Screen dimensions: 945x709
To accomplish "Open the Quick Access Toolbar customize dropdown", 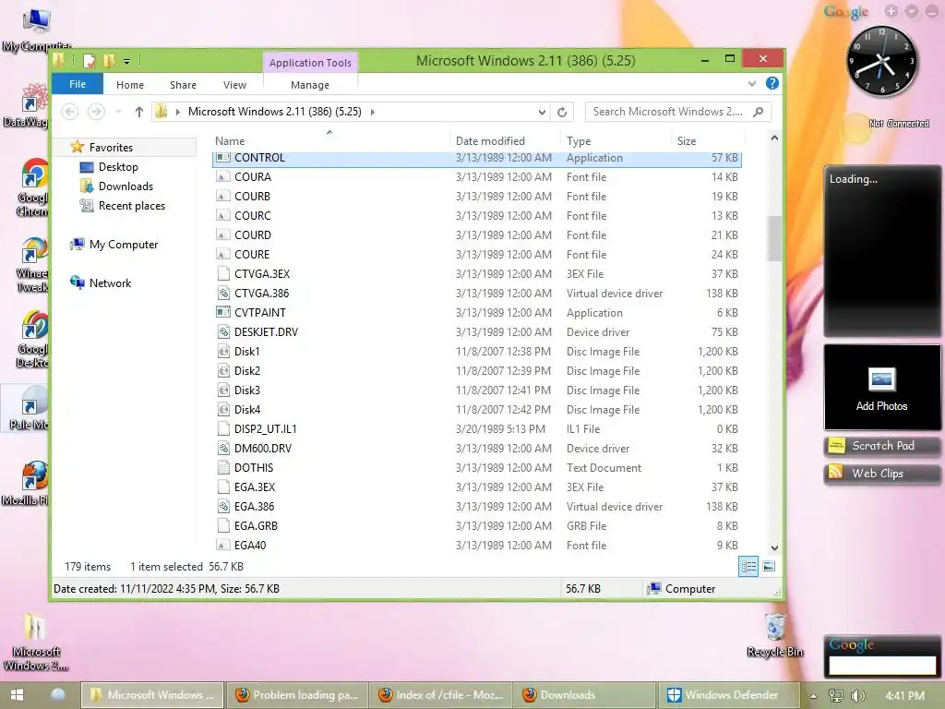I will pos(126,61).
